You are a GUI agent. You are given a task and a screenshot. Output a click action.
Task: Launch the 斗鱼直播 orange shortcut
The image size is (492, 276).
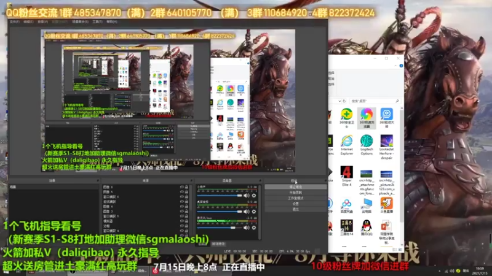(387, 206)
